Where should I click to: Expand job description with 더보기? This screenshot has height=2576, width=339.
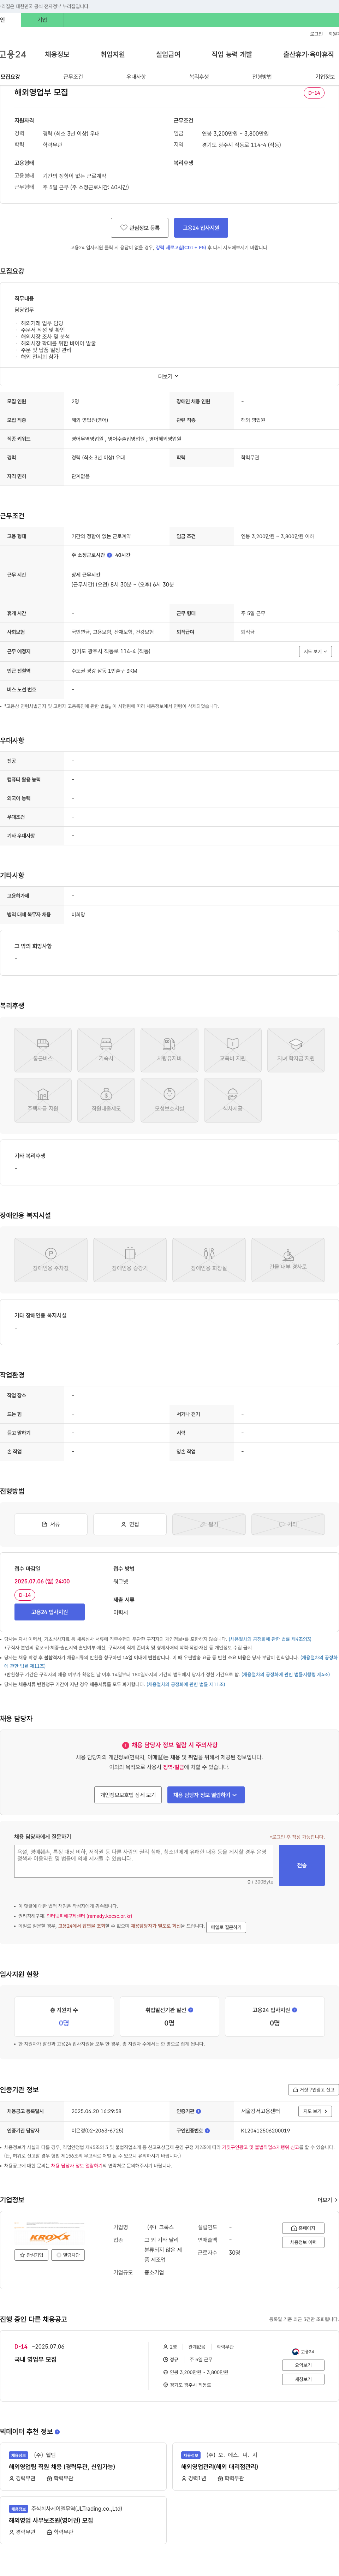pyautogui.click(x=168, y=376)
